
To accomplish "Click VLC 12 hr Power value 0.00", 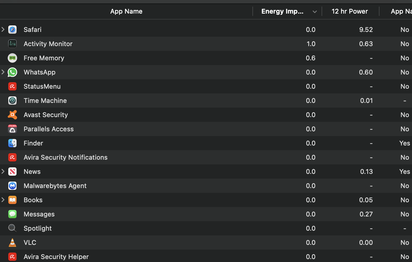I will point(366,242).
